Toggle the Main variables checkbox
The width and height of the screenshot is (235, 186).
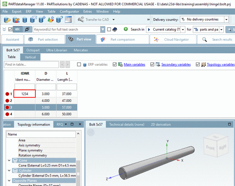point(115,65)
